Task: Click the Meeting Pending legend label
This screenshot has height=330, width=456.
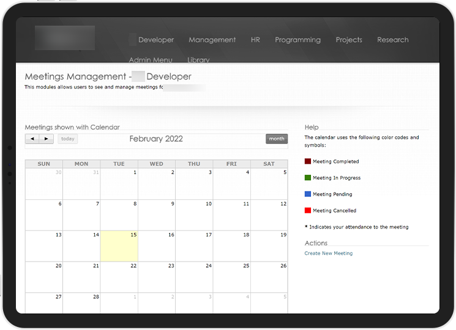Action: [332, 194]
